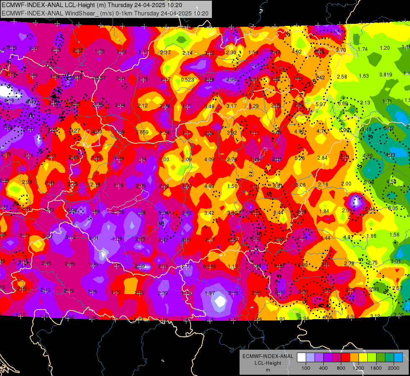Click the WindShear 0-1km title line
The image size is (410, 376).
[105, 13]
